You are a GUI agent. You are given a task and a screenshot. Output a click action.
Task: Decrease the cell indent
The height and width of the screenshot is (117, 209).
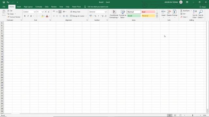click(x=64, y=16)
